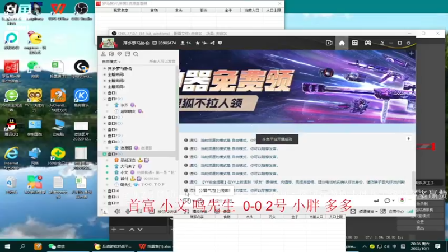Expand 主播房间1 channel

105,74
